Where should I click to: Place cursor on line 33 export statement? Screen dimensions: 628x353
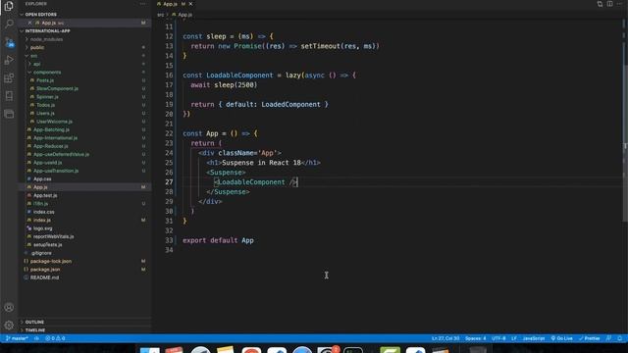218,240
